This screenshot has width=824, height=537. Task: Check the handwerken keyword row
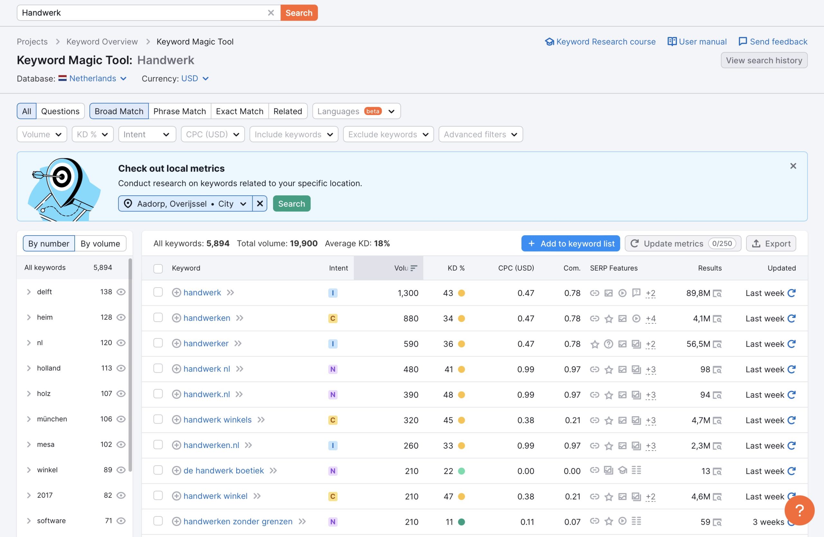pos(158,317)
